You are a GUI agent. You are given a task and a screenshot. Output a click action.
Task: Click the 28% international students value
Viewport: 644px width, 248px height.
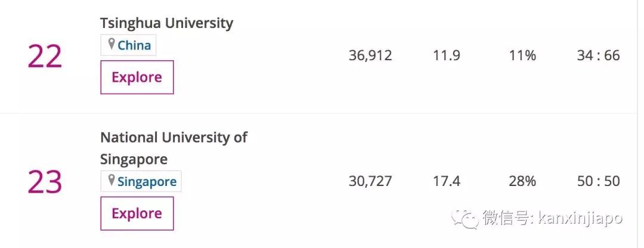tap(522, 181)
